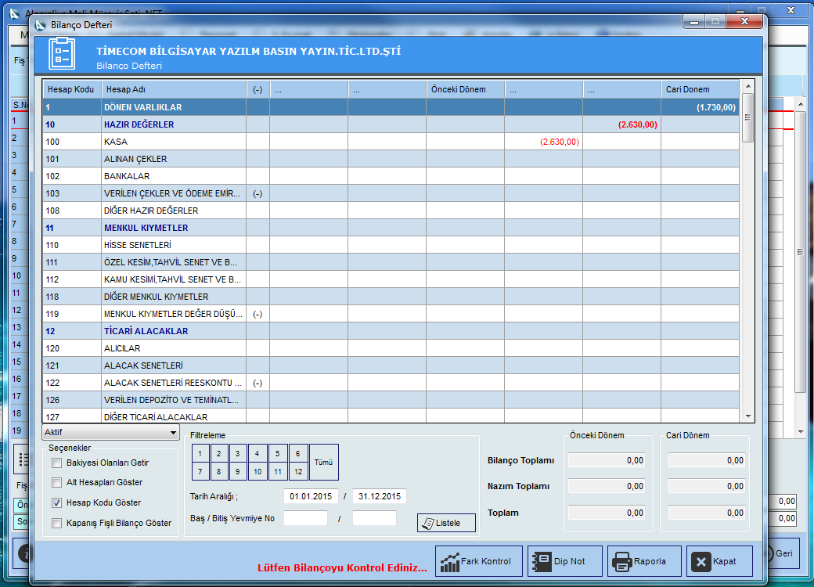Select the HAZIR DEĞERLER row
814x587 pixels.
(391, 124)
